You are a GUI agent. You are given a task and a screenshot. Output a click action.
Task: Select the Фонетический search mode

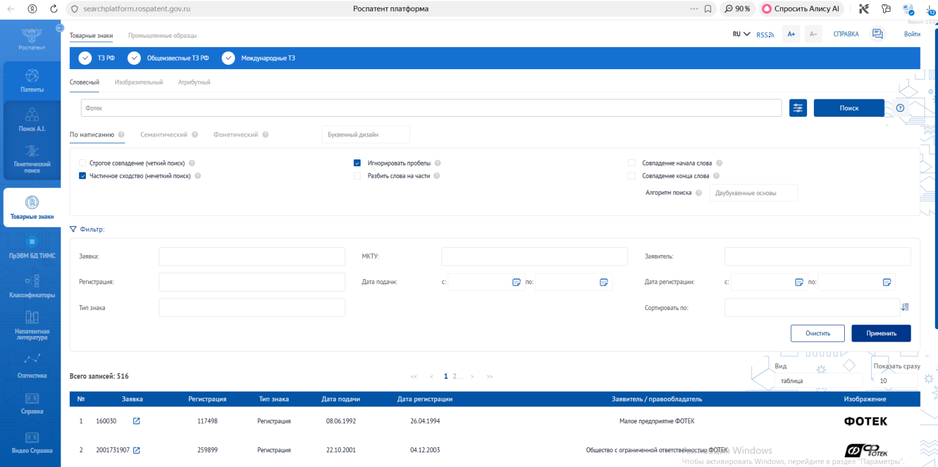pyautogui.click(x=236, y=135)
